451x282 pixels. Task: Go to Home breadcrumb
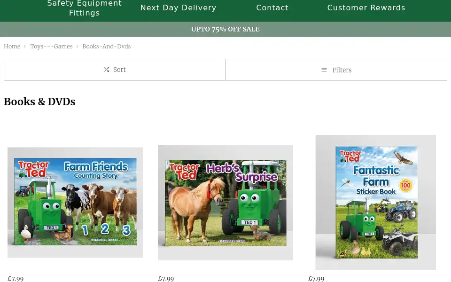12,47
